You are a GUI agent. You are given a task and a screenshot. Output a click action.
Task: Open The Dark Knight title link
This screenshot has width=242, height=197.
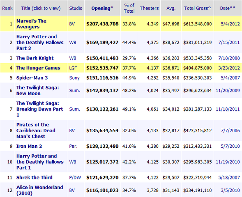[35, 58]
